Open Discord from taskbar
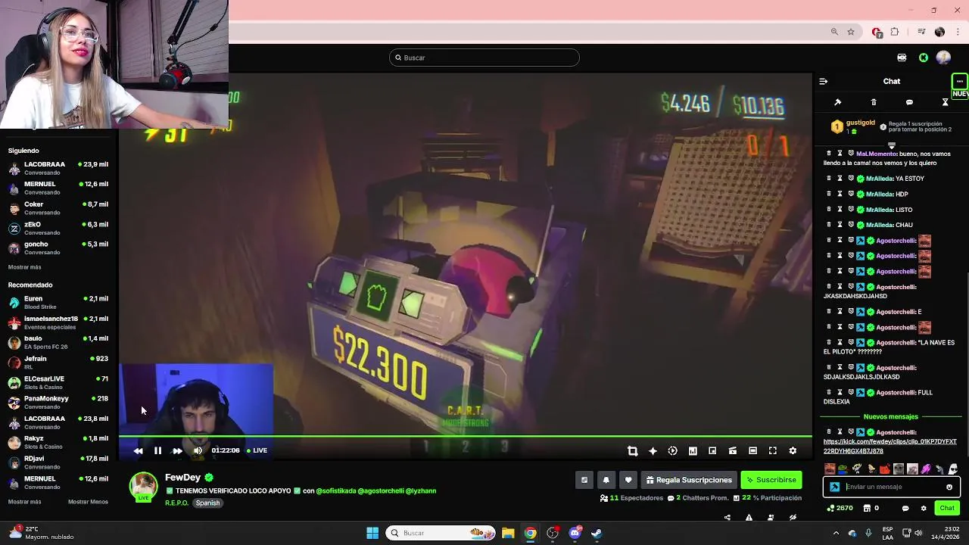 575,533
